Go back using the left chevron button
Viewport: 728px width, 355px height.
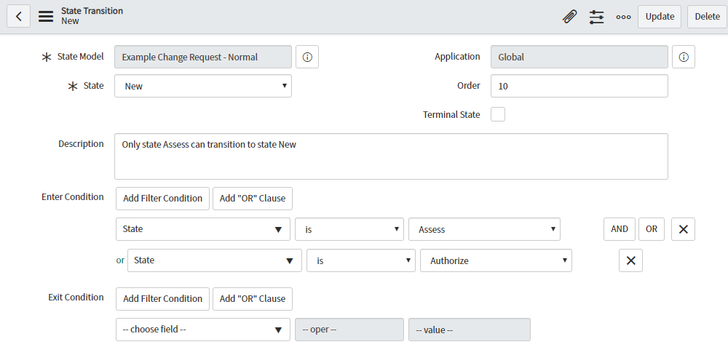pyautogui.click(x=19, y=17)
